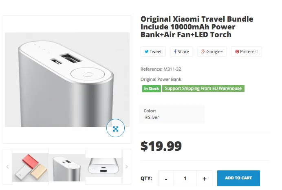Open the silver power bank top thumbnail
The height and width of the screenshot is (190, 282).
(x=67, y=167)
